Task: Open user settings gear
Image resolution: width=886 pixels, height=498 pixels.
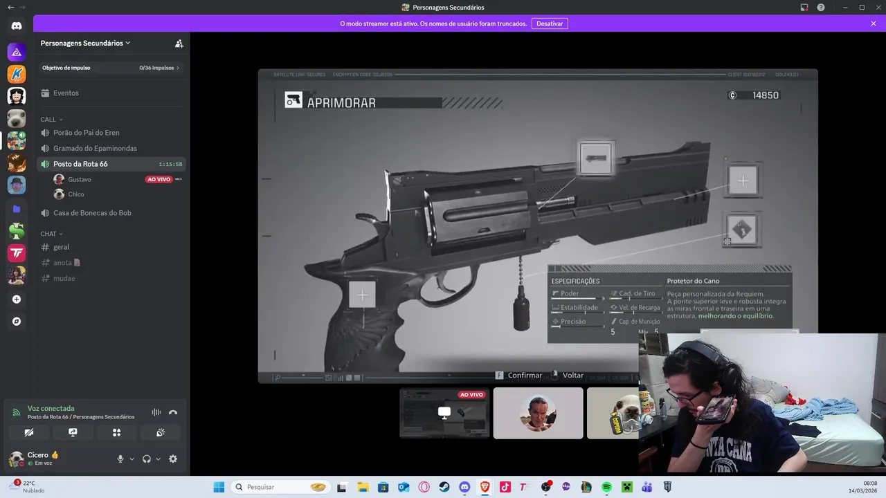Action: point(173,459)
